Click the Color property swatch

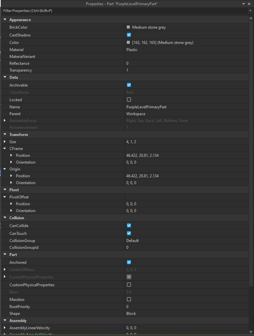[x=128, y=43]
